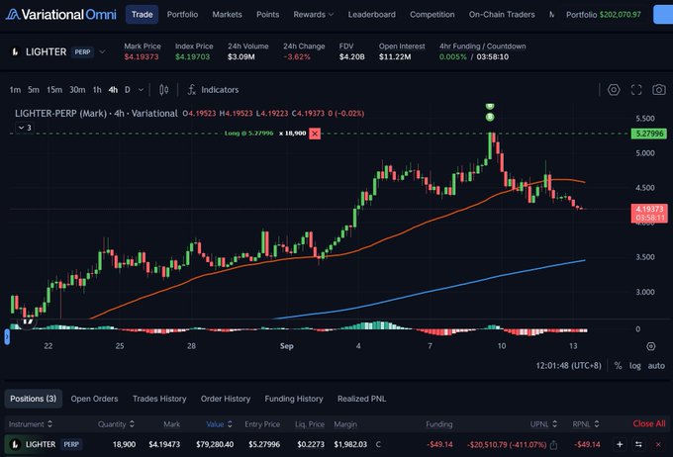Open the Portfolio page
673x457 pixels.
pyautogui.click(x=182, y=15)
